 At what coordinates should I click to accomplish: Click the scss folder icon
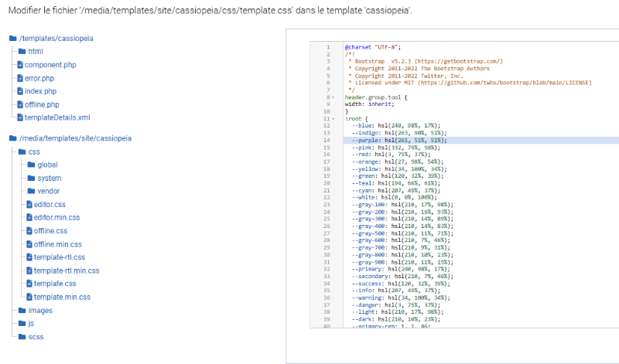[22, 337]
